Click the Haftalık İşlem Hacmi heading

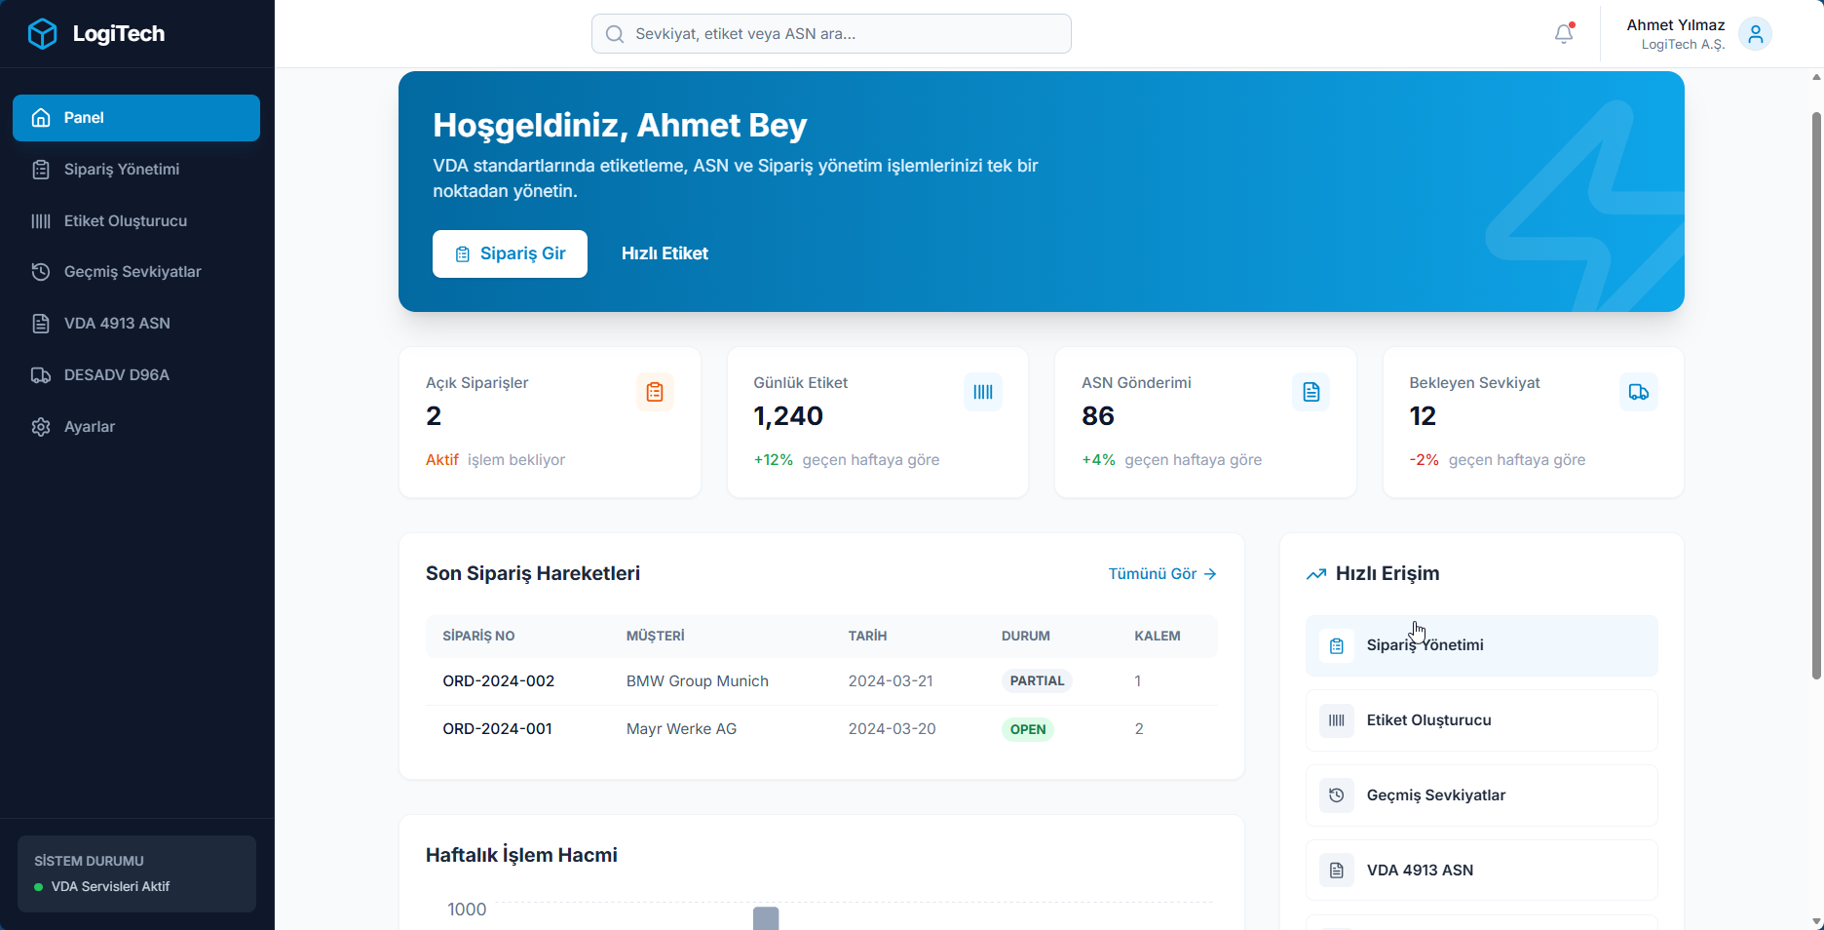click(521, 855)
